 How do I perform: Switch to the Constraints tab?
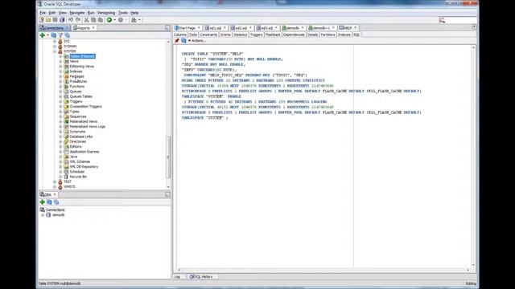[208, 35]
